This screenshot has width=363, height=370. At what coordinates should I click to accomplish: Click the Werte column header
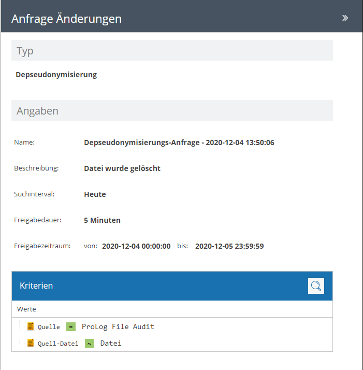coord(26,309)
